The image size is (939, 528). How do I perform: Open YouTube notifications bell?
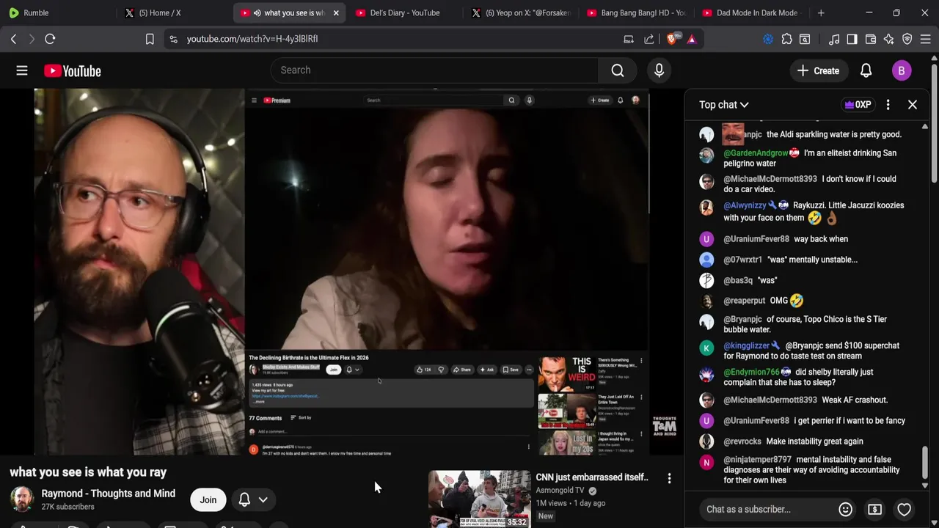(866, 70)
